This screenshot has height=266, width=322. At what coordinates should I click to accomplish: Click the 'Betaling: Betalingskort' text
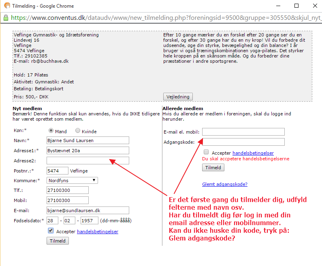click(38, 89)
